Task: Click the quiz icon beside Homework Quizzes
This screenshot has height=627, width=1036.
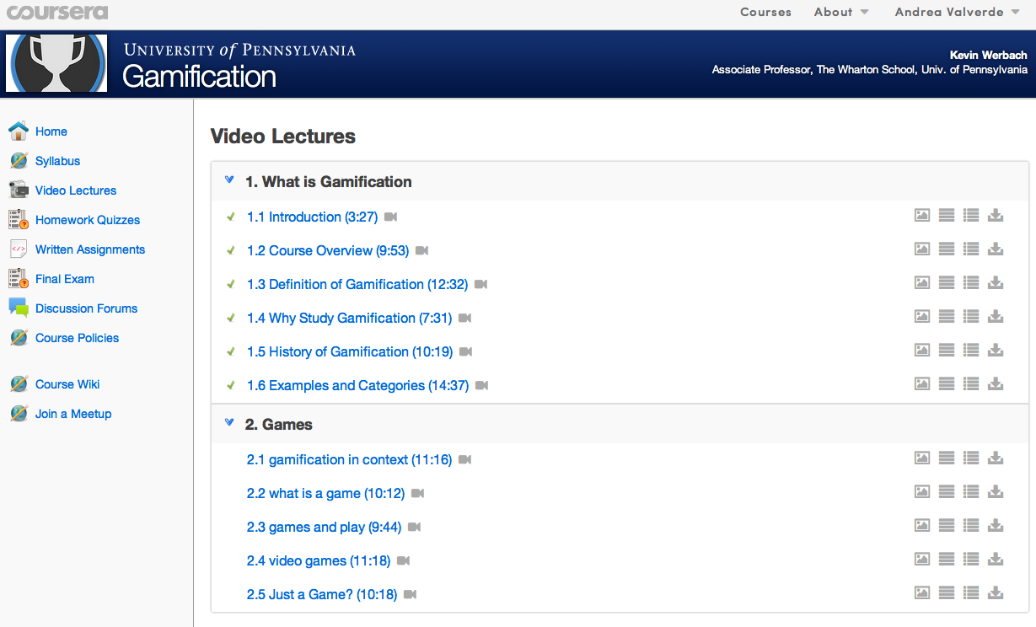Action: point(19,219)
